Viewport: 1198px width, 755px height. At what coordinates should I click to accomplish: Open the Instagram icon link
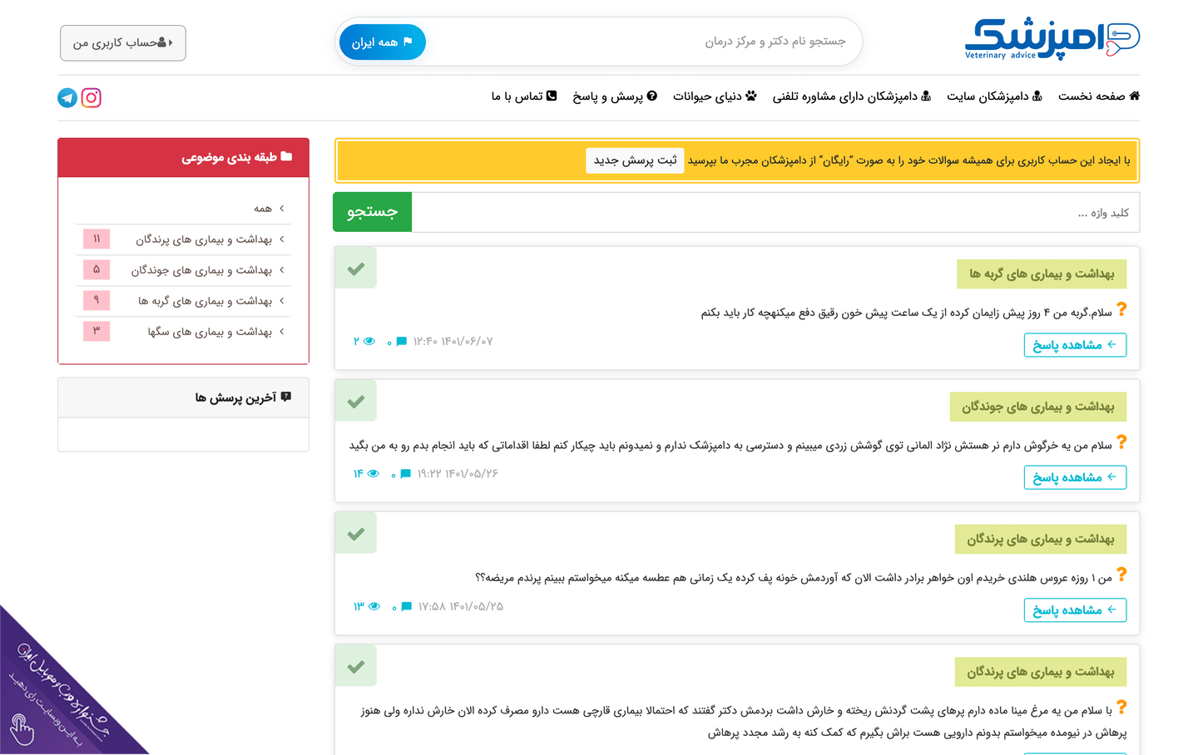[92, 98]
